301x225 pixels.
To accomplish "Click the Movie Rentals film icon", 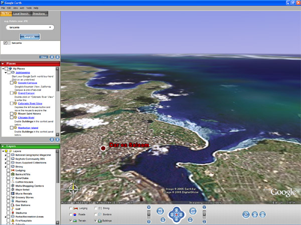I will 13,193.
